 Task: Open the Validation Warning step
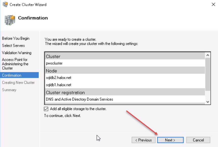click(x=17, y=53)
